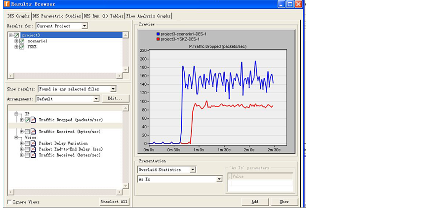The width and height of the screenshot is (446, 208).
Task: Toggle the YSKZ results checkbox
Action: [22, 47]
